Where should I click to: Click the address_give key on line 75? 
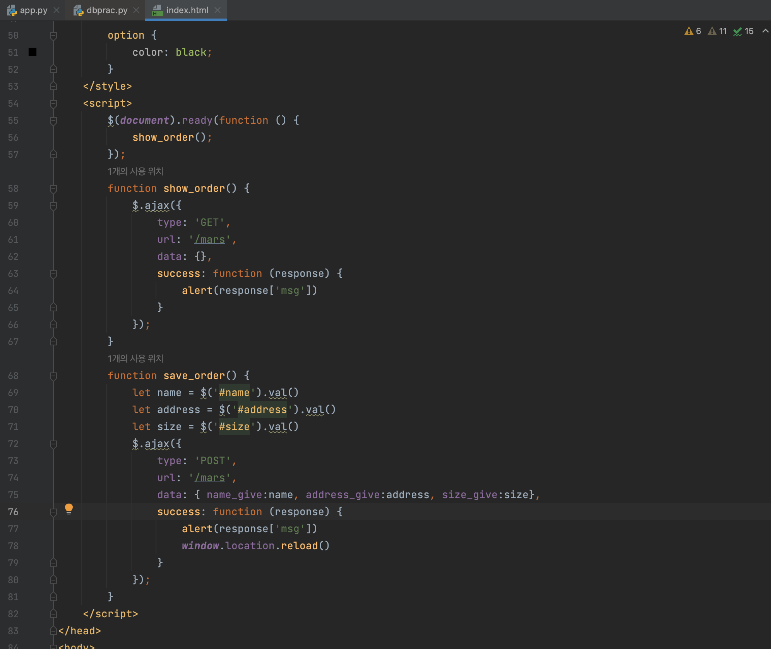click(x=343, y=495)
